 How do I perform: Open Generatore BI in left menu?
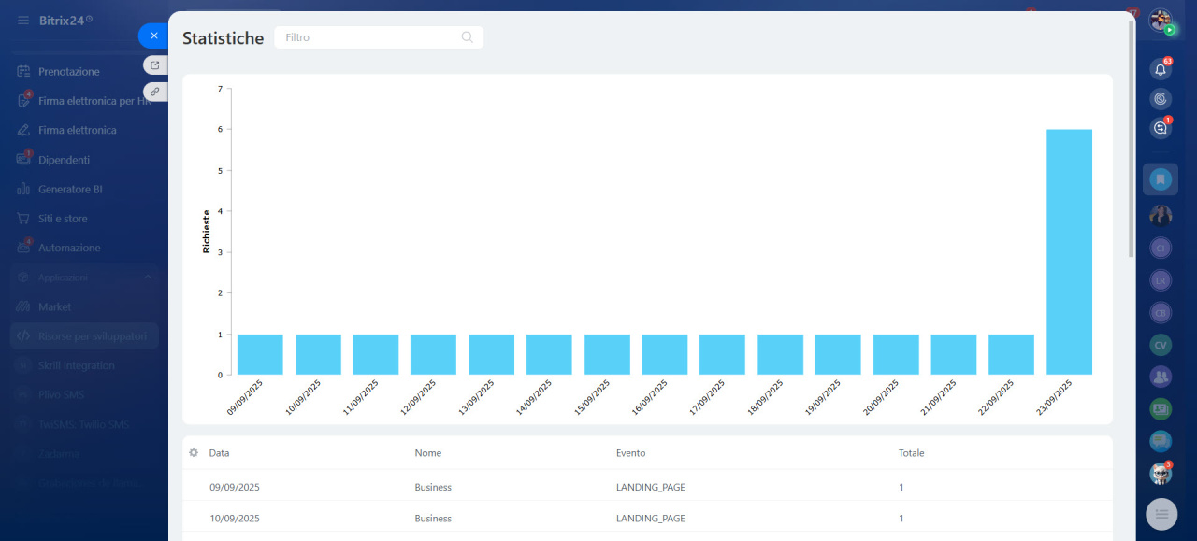click(x=70, y=190)
